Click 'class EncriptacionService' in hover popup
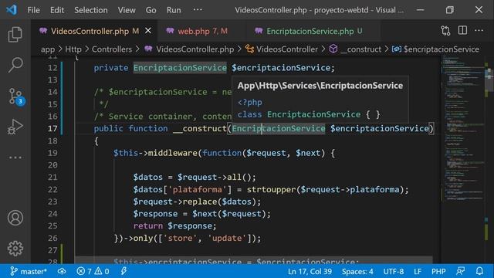The height and width of the screenshot is (278, 494). point(299,114)
